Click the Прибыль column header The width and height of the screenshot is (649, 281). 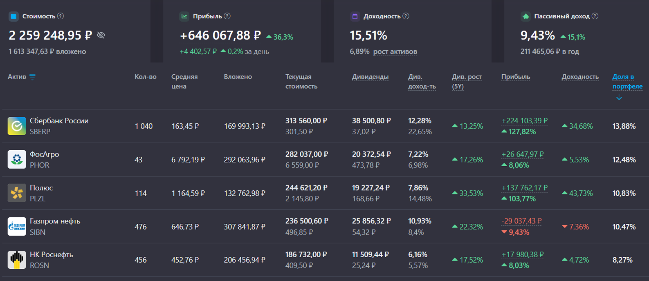(x=515, y=77)
